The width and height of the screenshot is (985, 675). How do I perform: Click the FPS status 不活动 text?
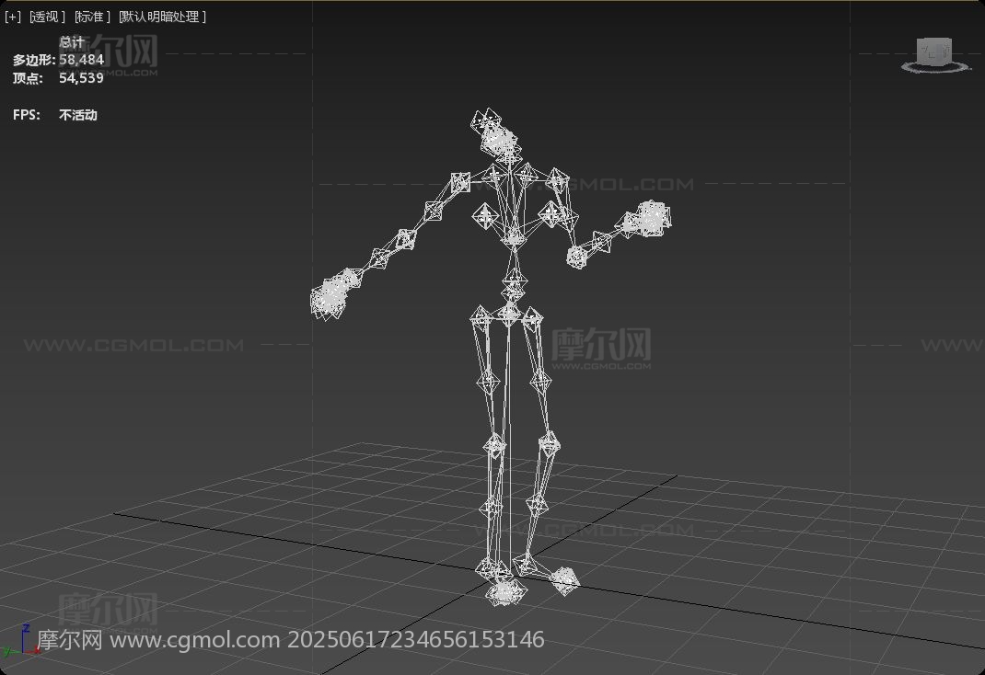coord(78,115)
